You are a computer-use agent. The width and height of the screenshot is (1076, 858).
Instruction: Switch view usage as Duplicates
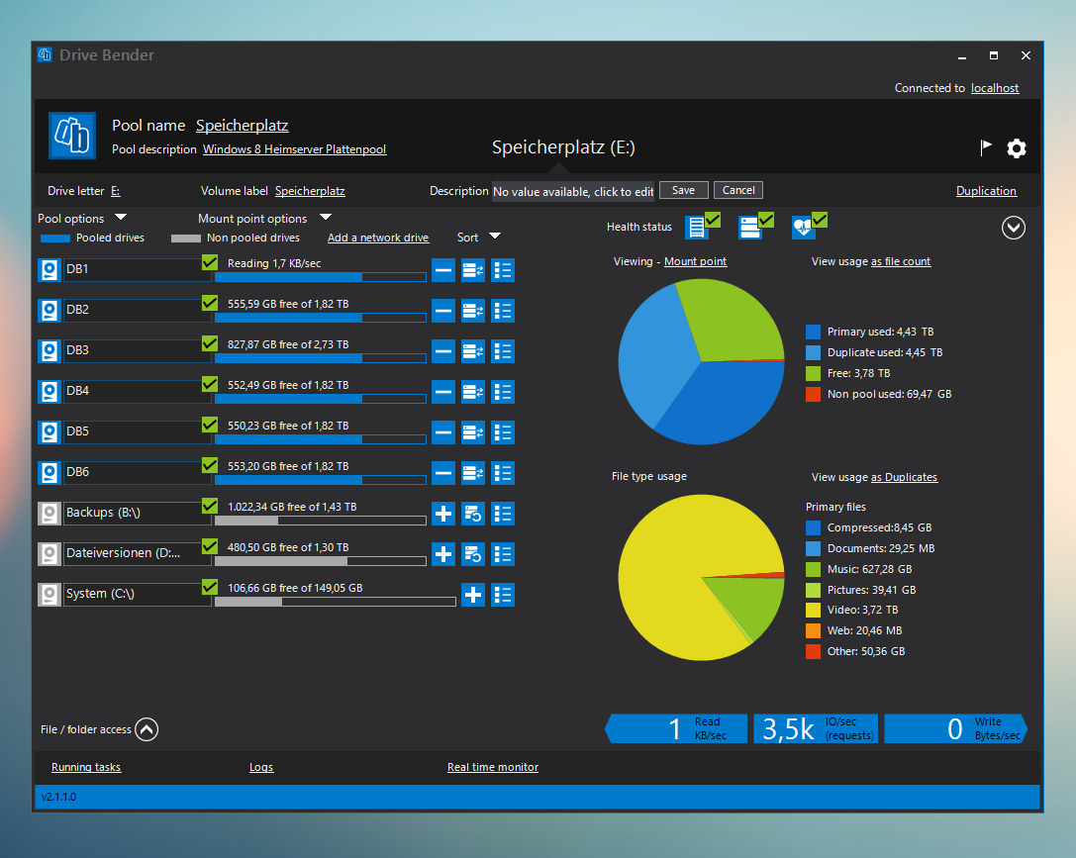click(904, 477)
